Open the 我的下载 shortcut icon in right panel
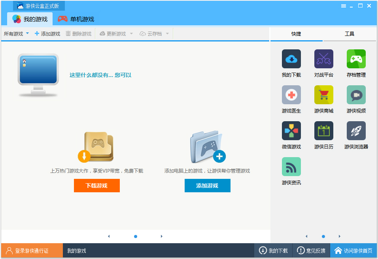 tap(291, 59)
